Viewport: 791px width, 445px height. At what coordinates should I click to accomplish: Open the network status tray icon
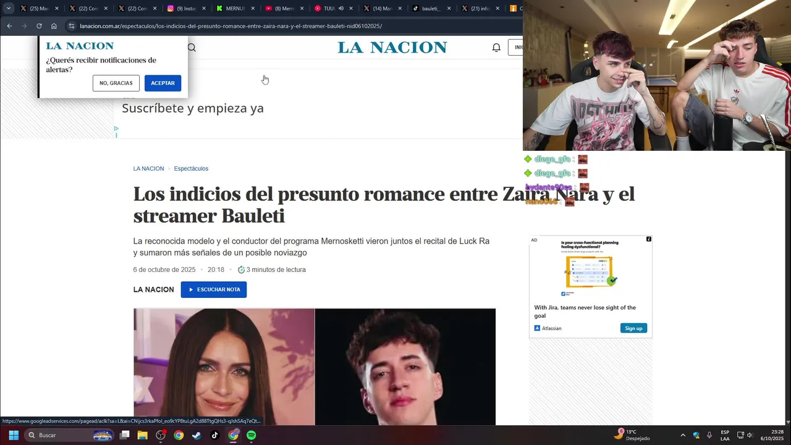pyautogui.click(x=740, y=435)
